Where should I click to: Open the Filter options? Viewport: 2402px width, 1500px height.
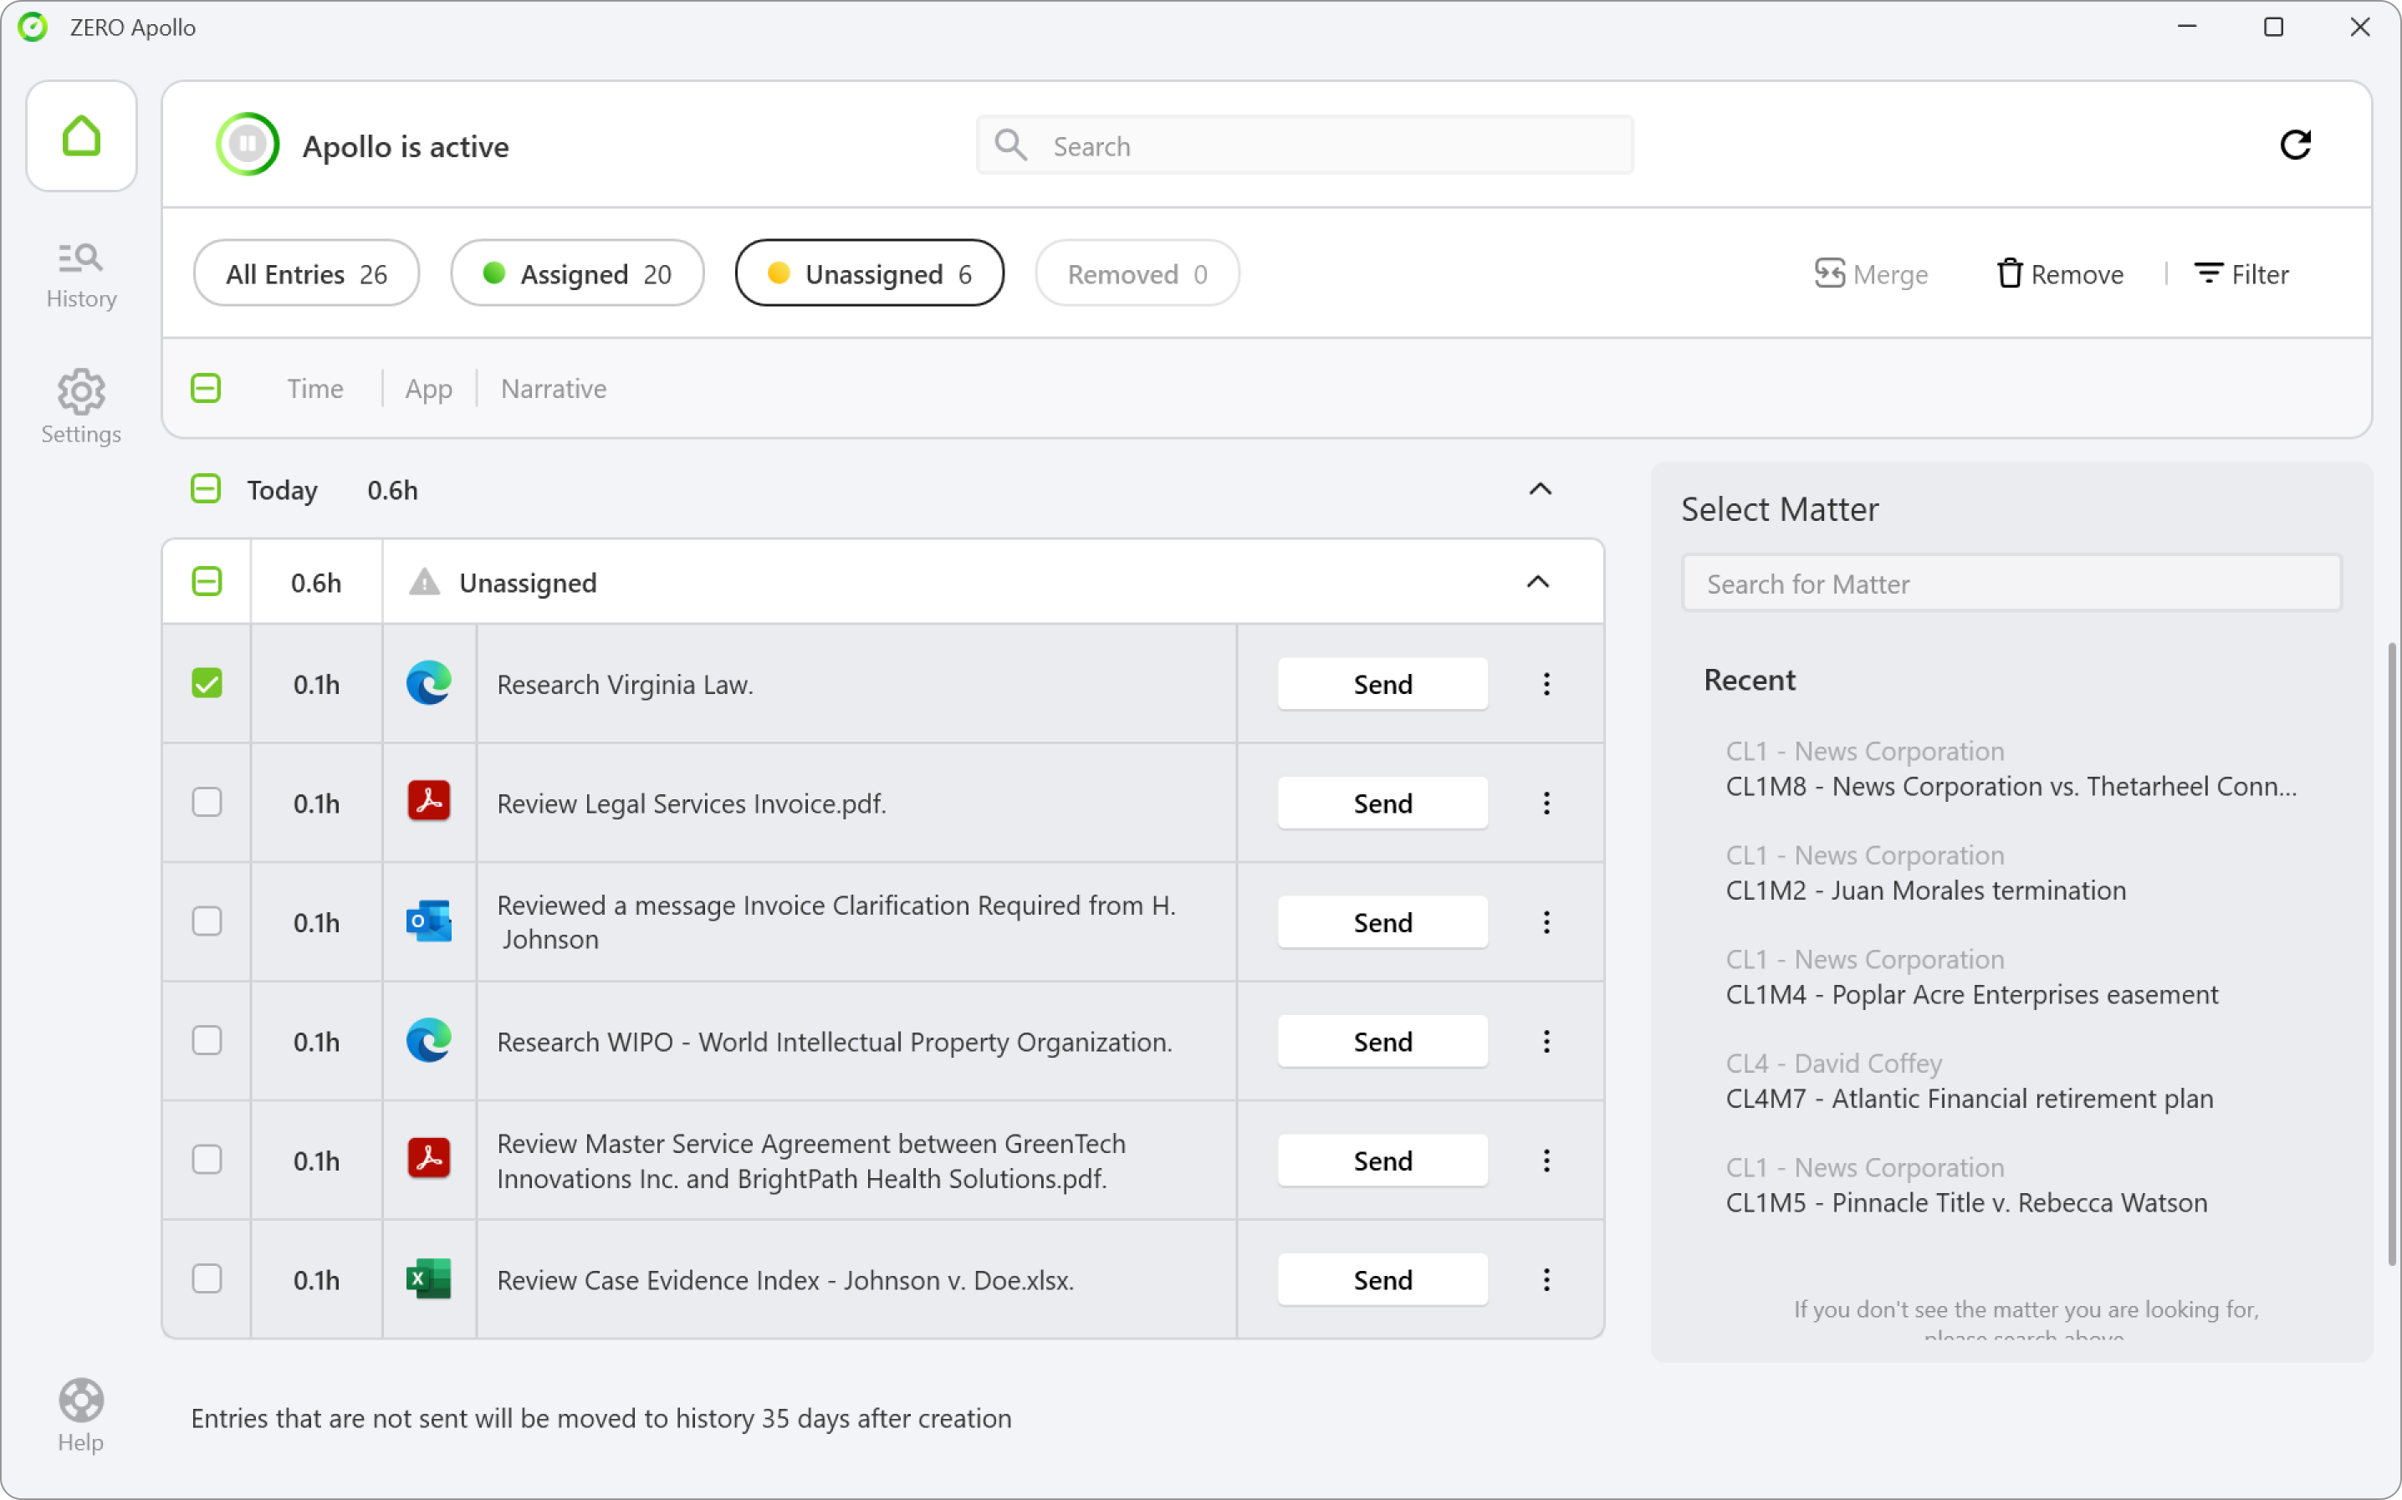2241,273
